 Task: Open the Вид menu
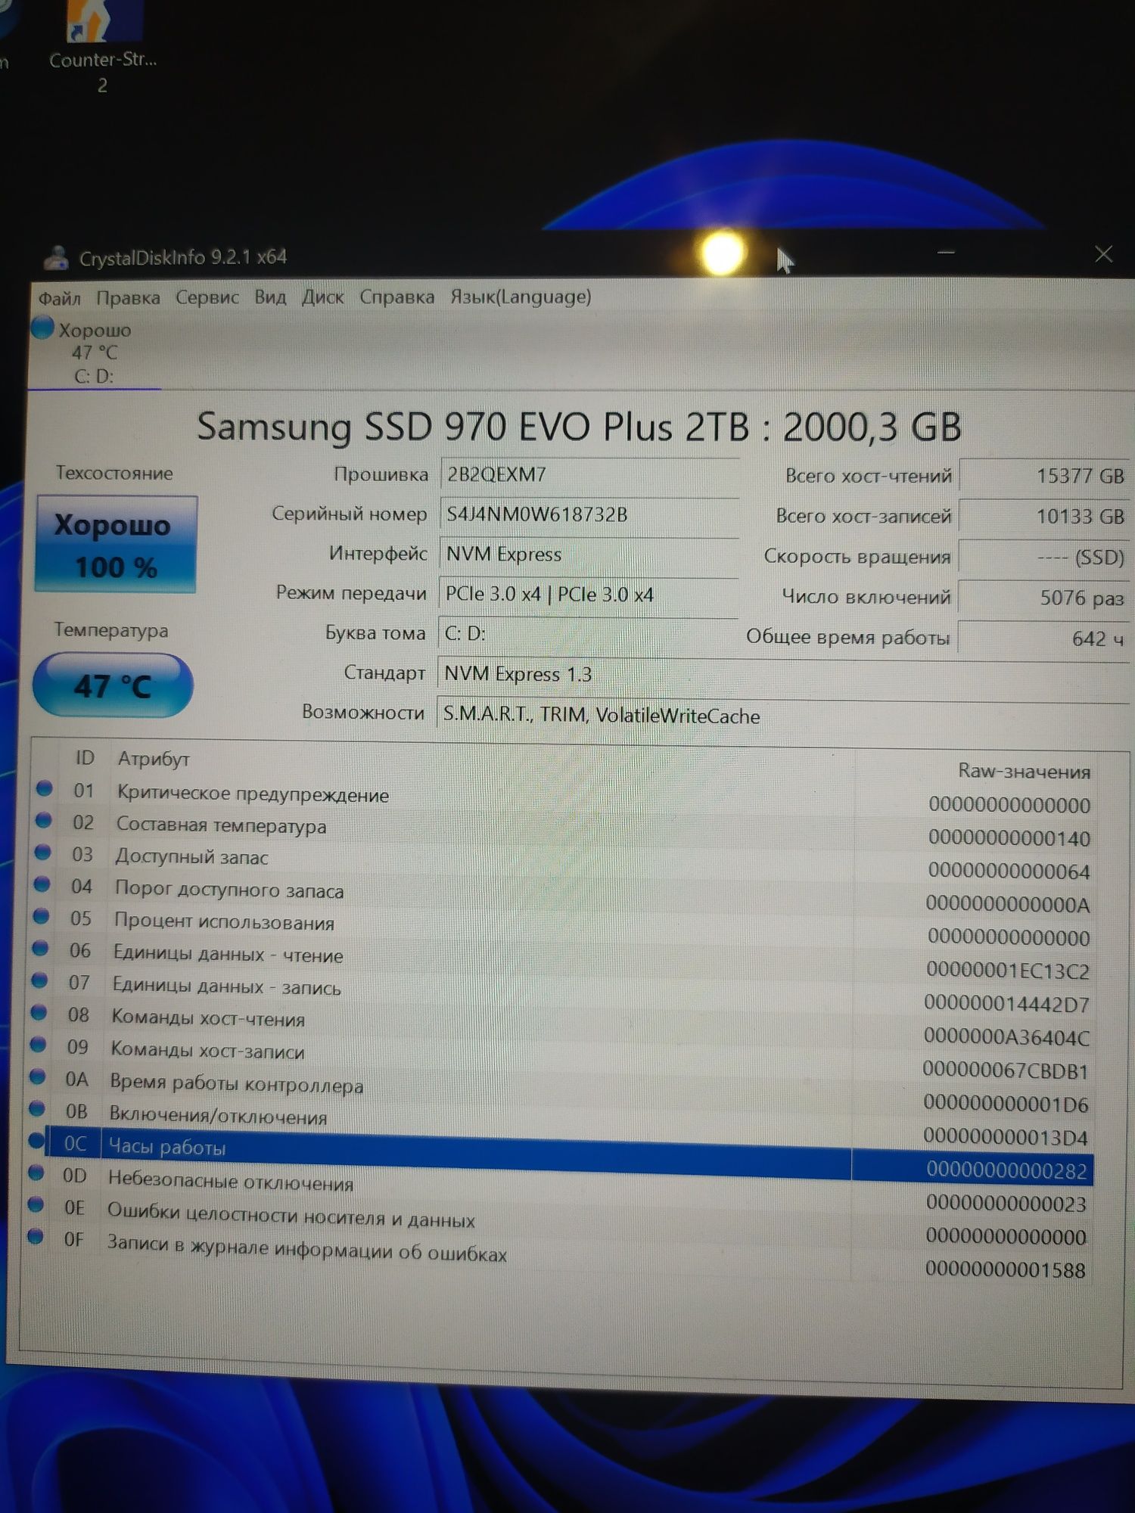(270, 297)
